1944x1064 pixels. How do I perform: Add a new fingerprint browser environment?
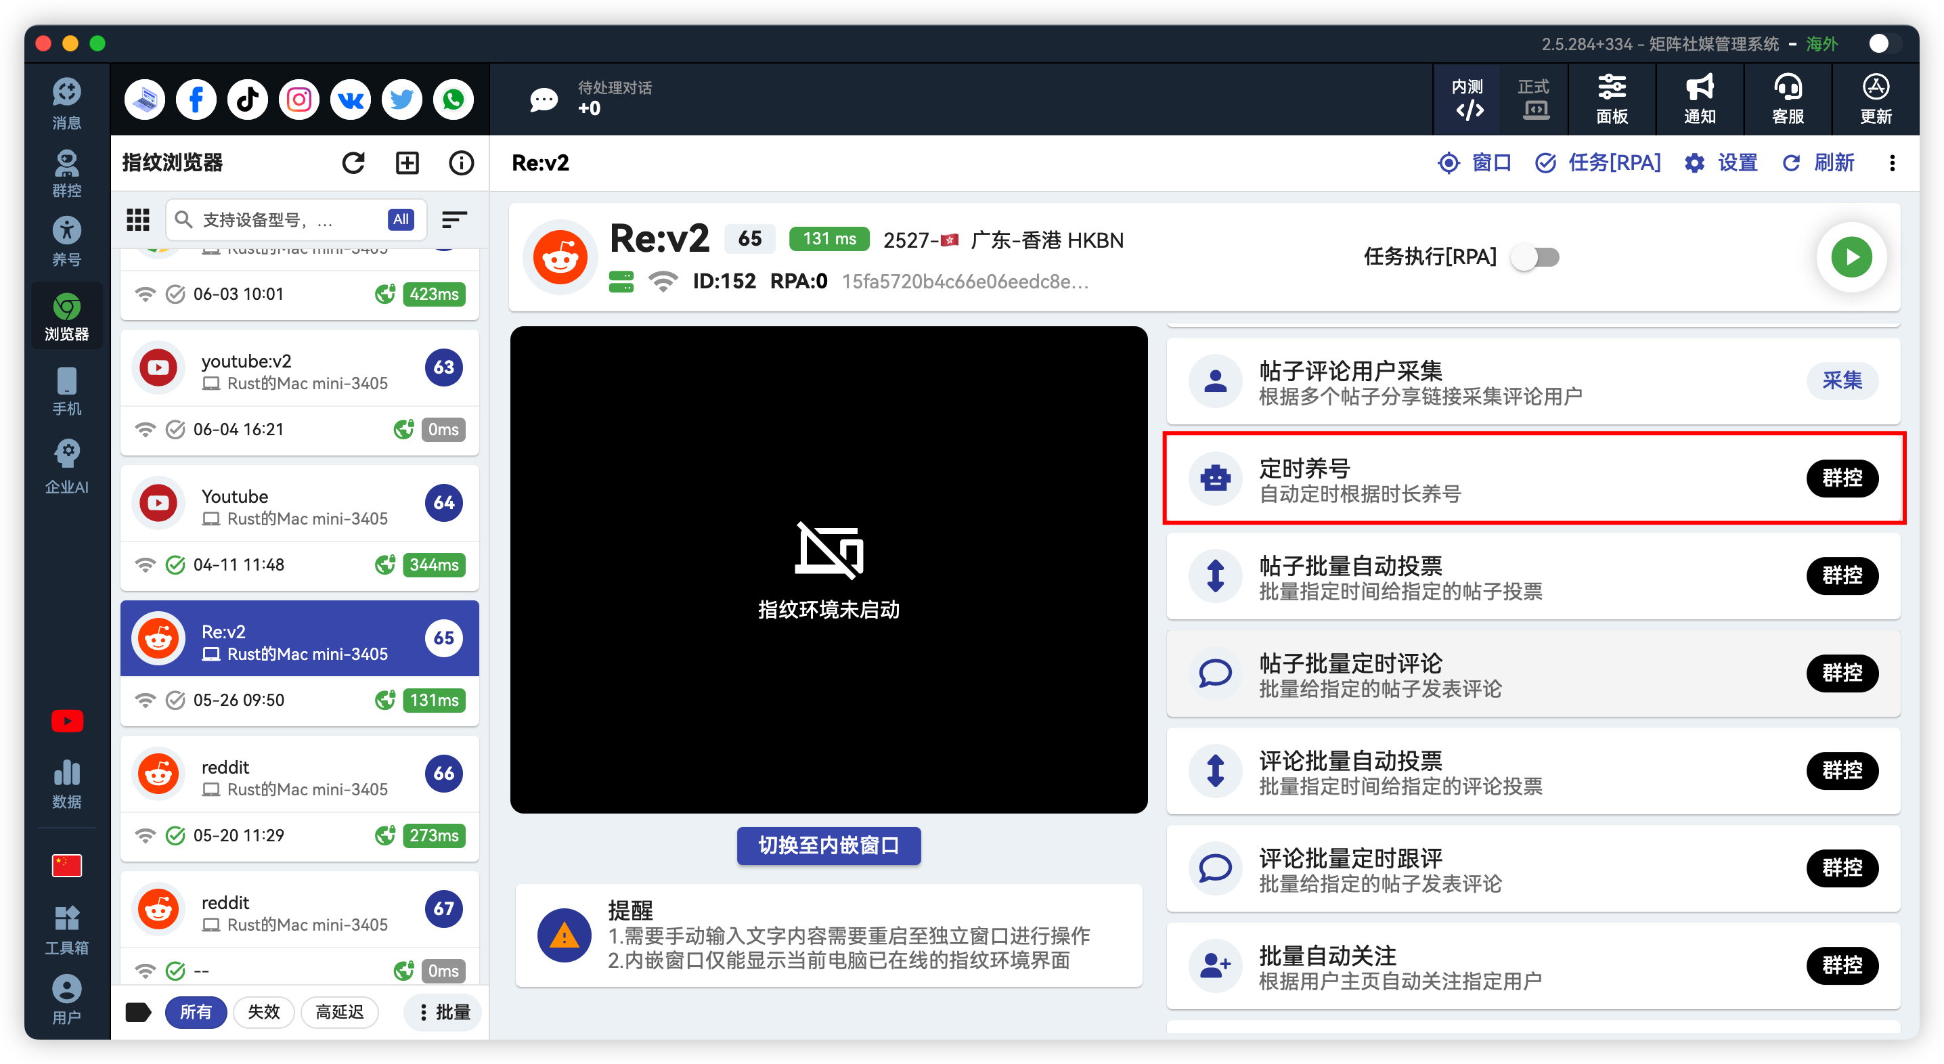click(407, 162)
